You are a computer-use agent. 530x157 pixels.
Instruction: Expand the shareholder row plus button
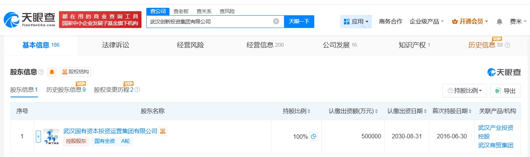tap(38, 136)
